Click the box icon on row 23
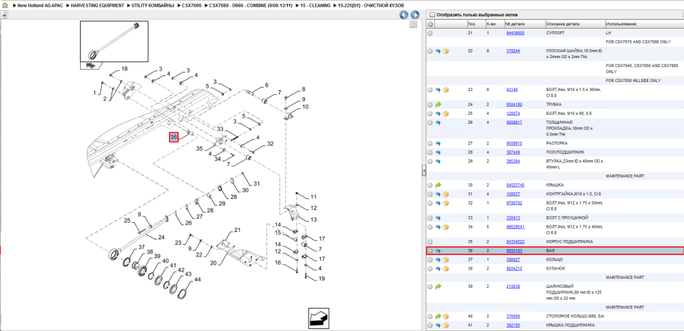This screenshot has height=331, width=684. point(445,90)
